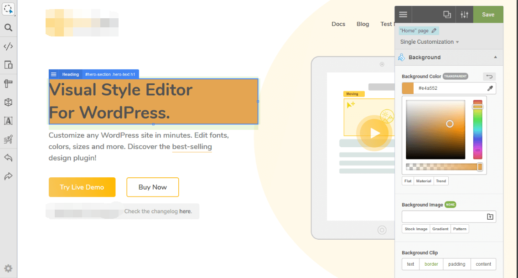Choose a Stock Image background

(x=416, y=229)
